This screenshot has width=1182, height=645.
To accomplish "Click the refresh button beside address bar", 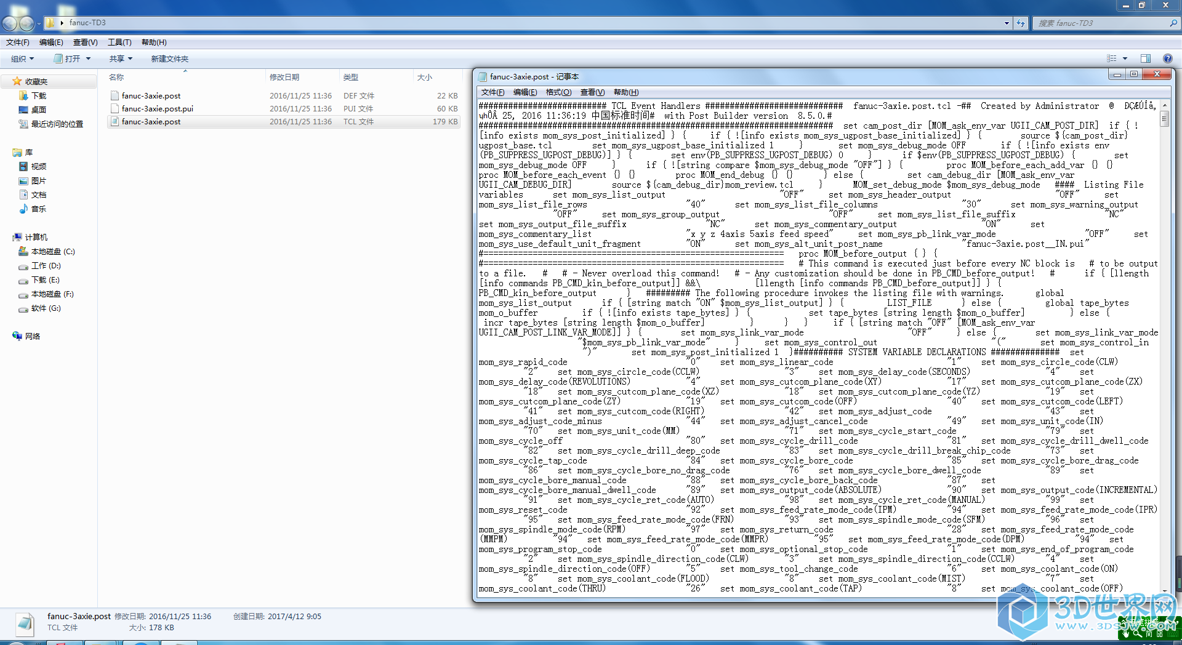I will click(1021, 23).
